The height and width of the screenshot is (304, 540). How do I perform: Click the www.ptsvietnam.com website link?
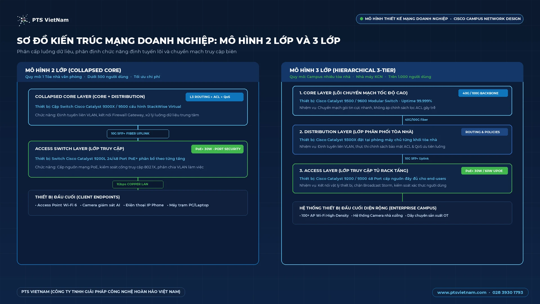462,292
